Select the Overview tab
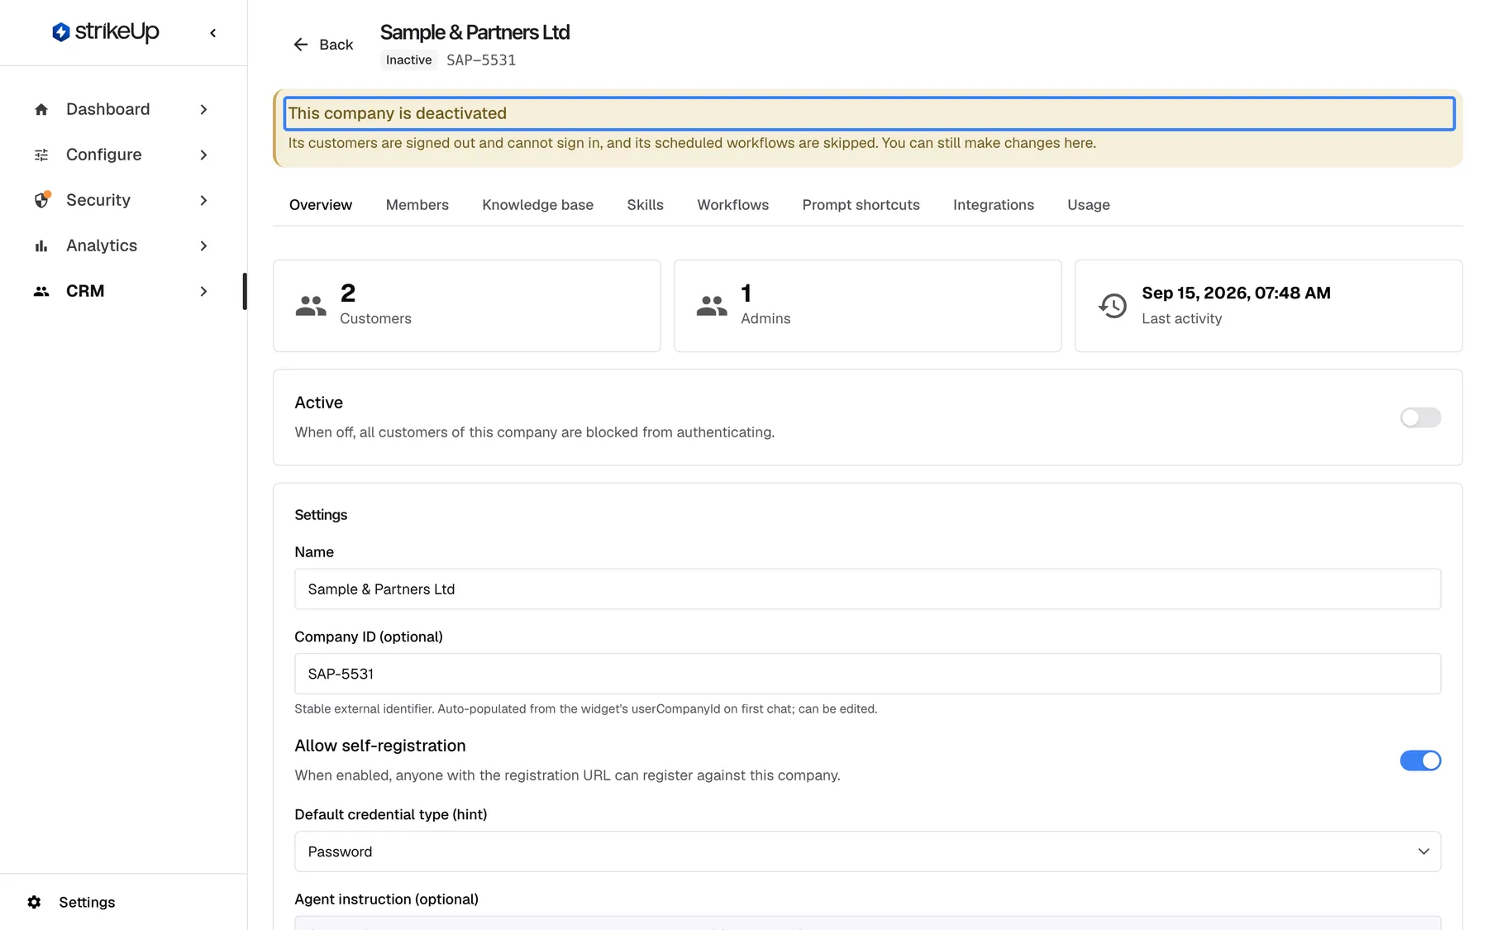Viewport: 1488px width, 930px height. pos(321,205)
